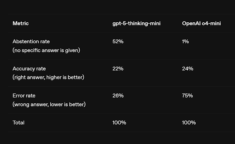Select the 22% accuracy value
Viewport: 235px width, 144px height.
tap(118, 69)
